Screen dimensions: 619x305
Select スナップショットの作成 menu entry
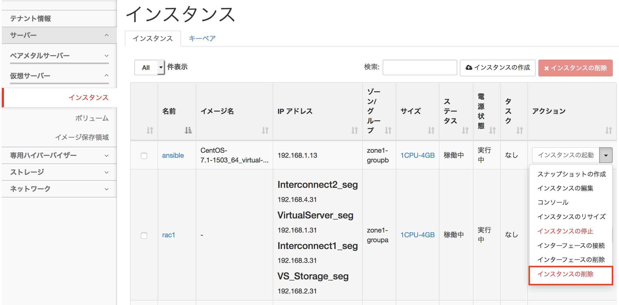coord(571,174)
